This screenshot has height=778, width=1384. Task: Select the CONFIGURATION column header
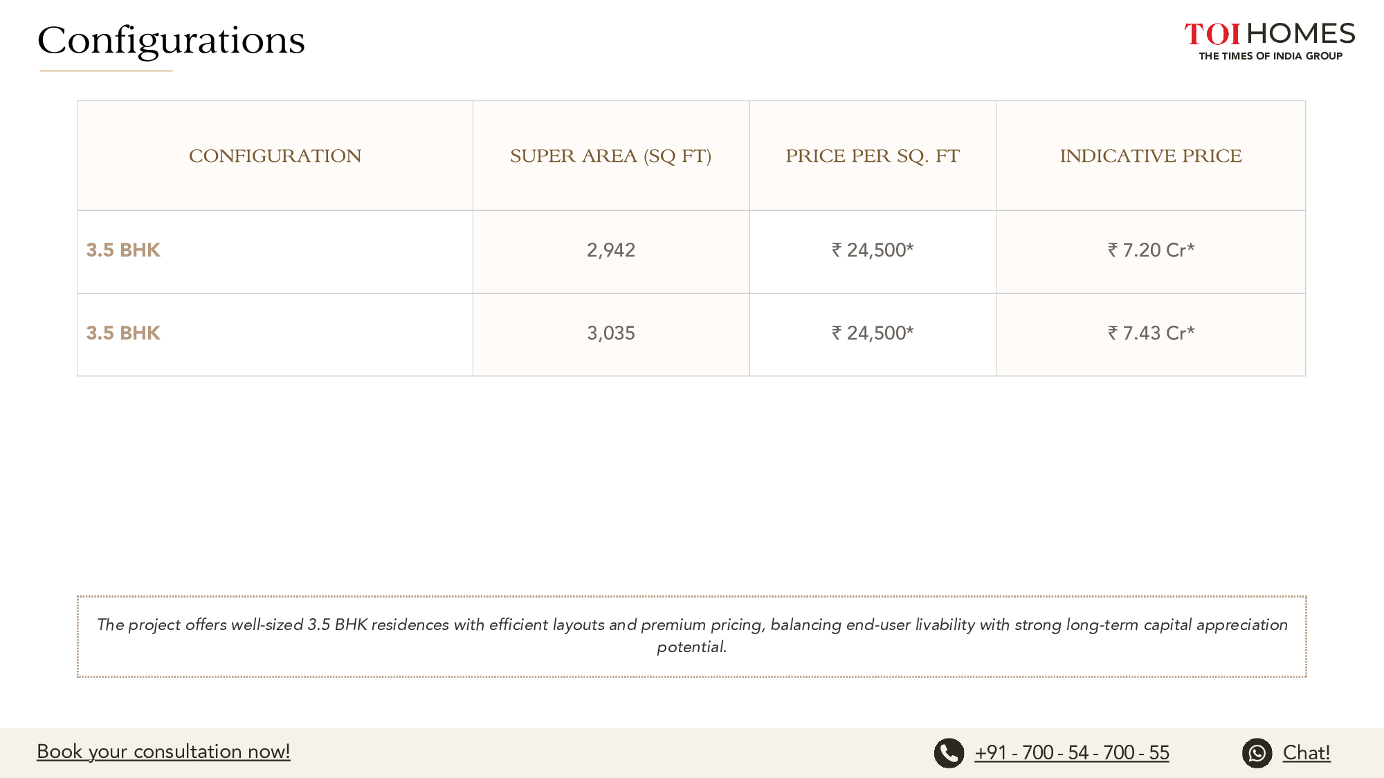pyautogui.click(x=275, y=156)
